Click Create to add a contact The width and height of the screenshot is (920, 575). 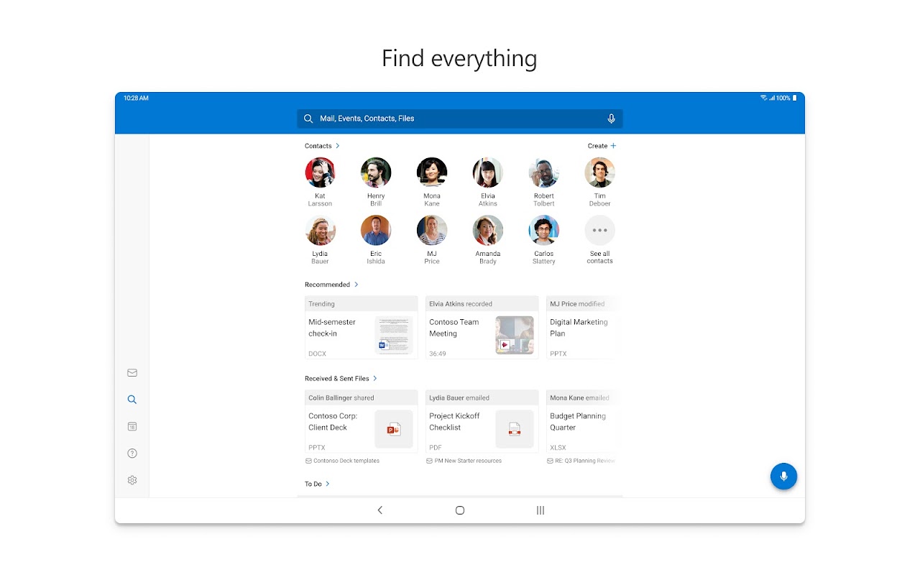point(602,146)
